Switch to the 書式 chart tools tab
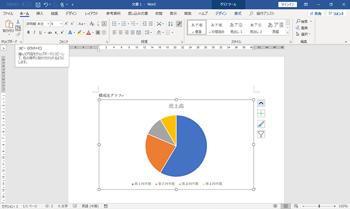350x209 pixels. [238, 14]
